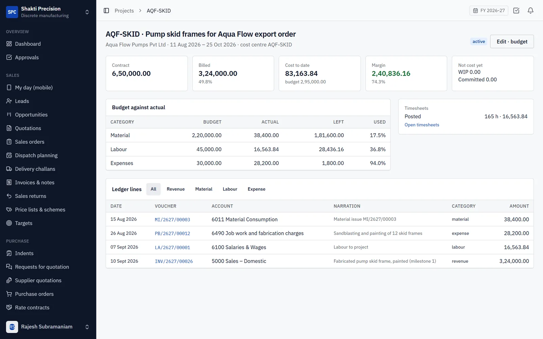Click the Opportunities pipeline icon
Screen dimensions: 543x339
point(9,115)
